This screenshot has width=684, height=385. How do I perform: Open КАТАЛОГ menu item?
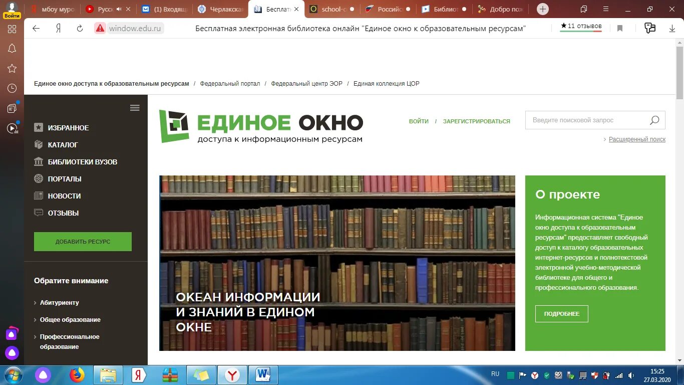tap(63, 145)
